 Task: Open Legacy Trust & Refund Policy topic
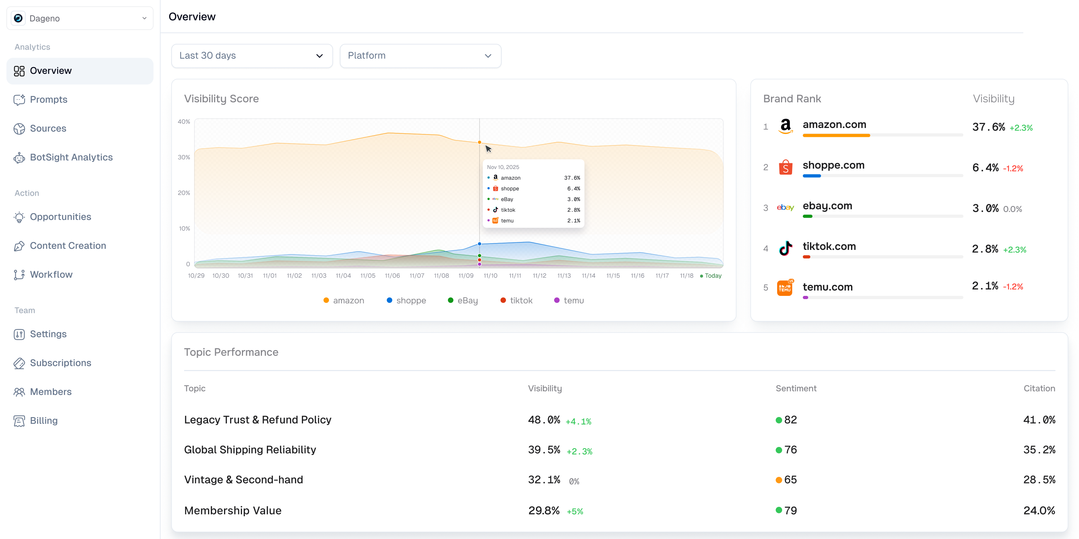click(258, 420)
